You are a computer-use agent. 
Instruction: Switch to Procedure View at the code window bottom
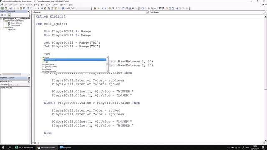coord(33,143)
